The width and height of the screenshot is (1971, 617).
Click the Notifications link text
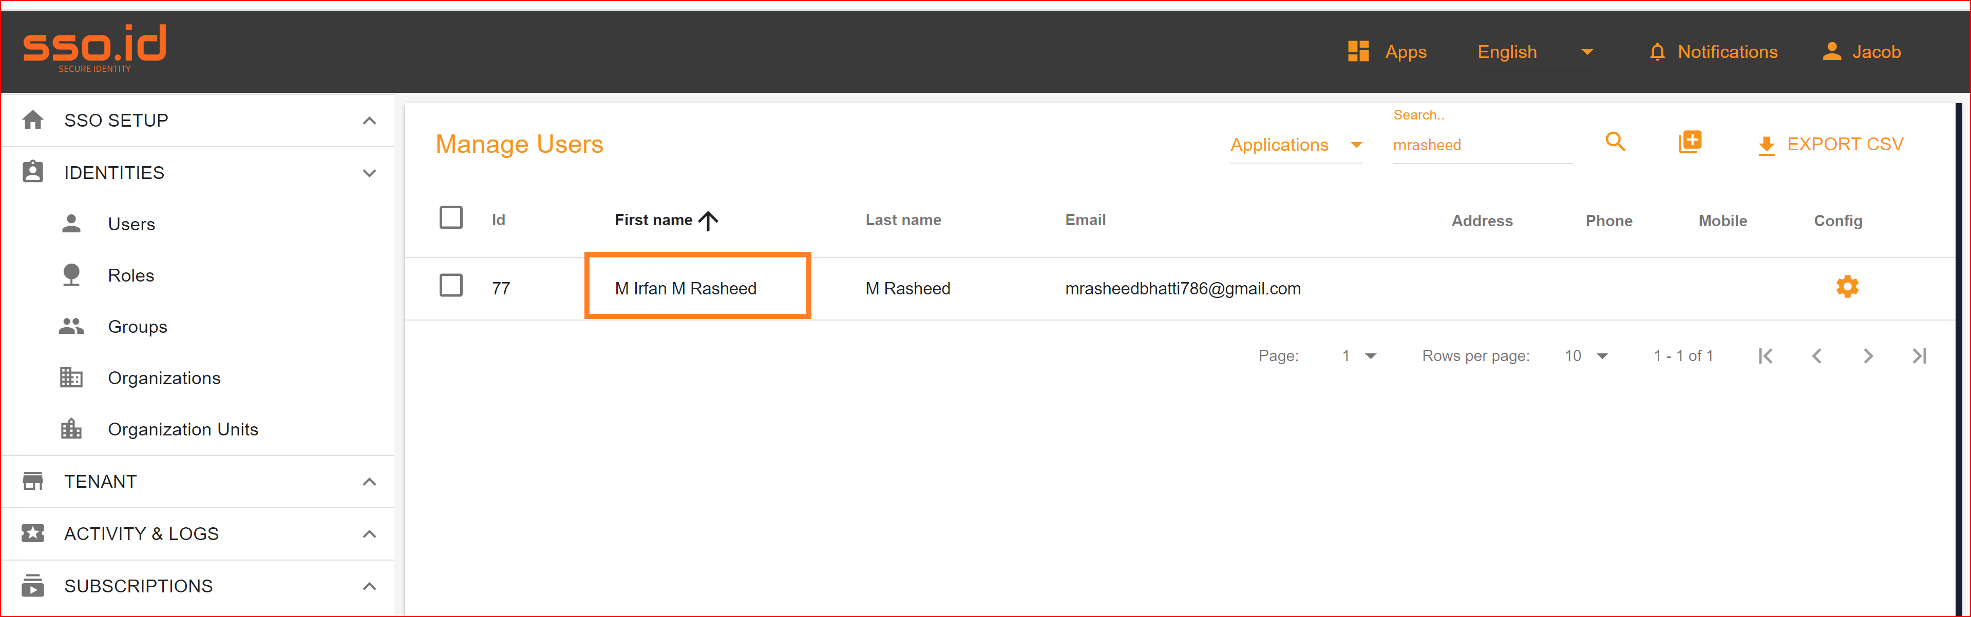point(1728,52)
